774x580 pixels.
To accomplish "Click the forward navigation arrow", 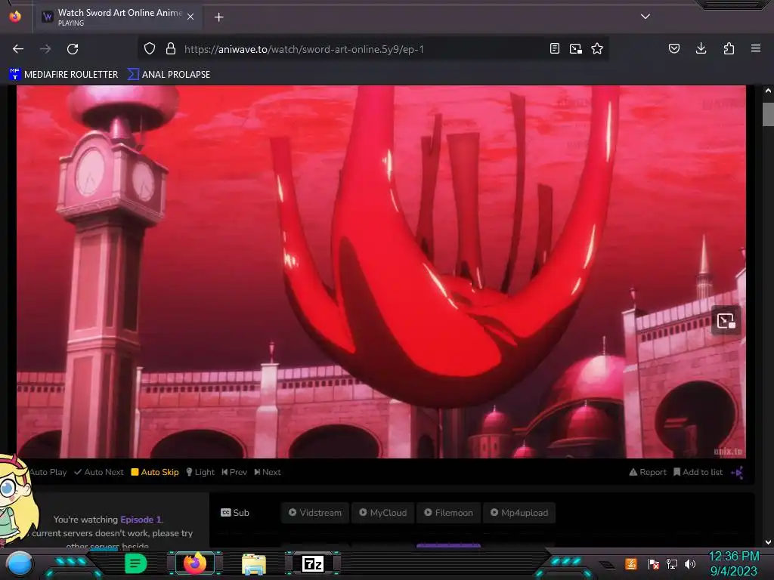I will (45, 49).
